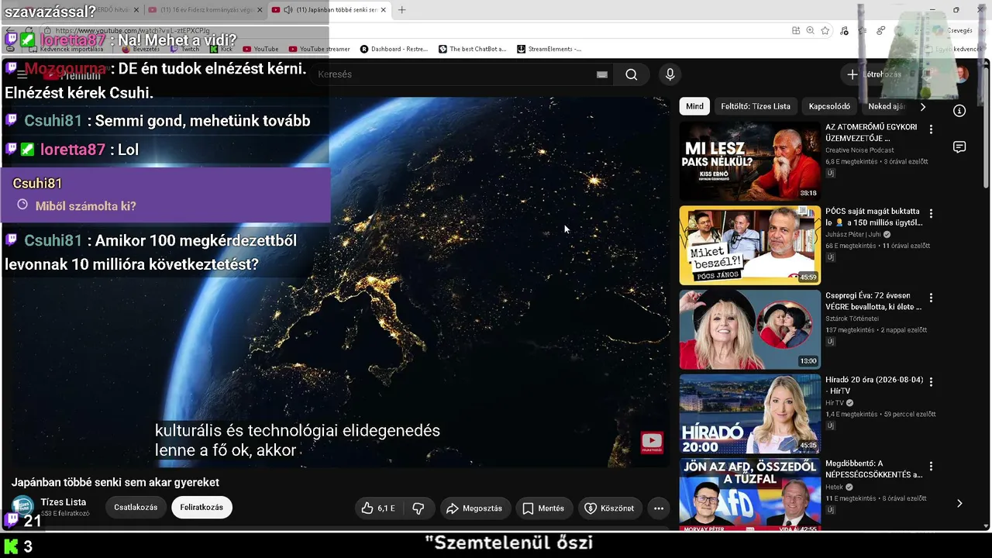Open options menu for the PÓCS video
This screenshot has width=992, height=558.
click(931, 213)
